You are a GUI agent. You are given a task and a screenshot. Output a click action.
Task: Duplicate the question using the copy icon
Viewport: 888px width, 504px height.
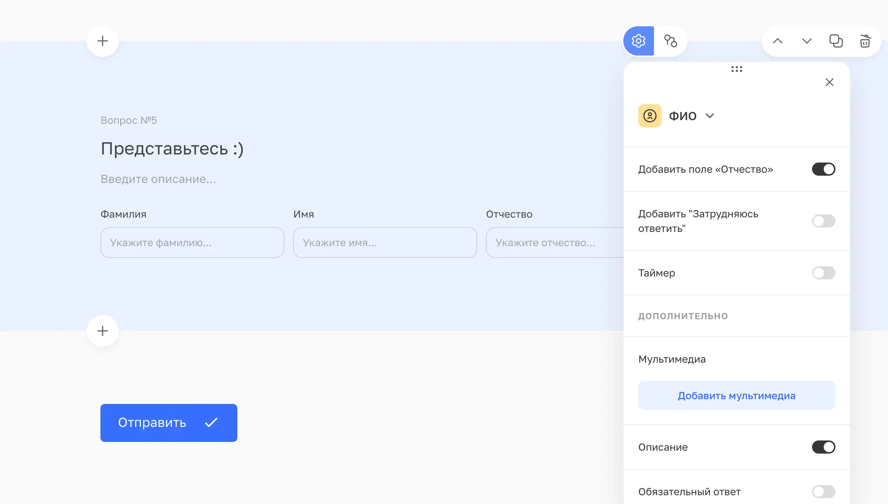tap(836, 41)
